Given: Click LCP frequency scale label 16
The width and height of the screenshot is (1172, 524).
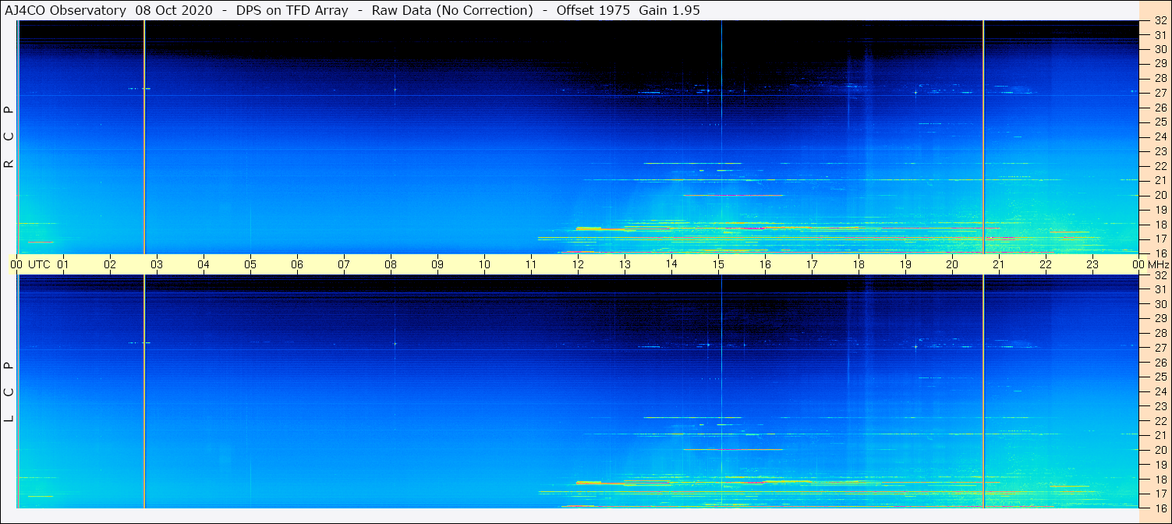Looking at the screenshot, I should [1160, 507].
